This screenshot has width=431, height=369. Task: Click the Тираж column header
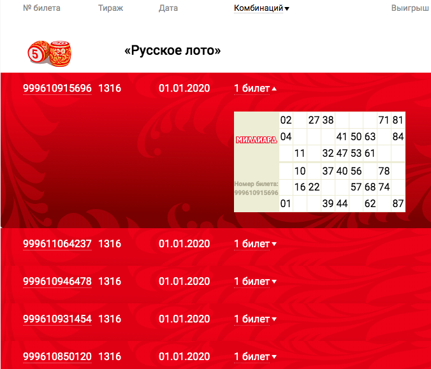pyautogui.click(x=110, y=8)
